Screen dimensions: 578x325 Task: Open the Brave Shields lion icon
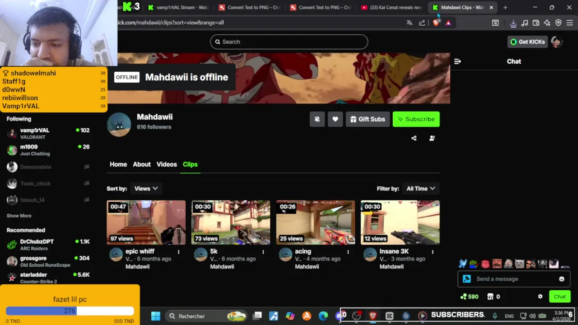(436, 23)
